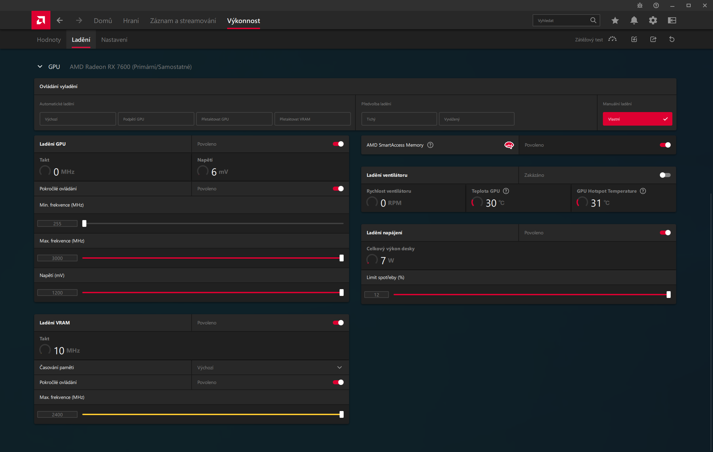Toggle GPU Pokročilé ovládání switch
Image resolution: width=713 pixels, height=452 pixels.
point(338,189)
